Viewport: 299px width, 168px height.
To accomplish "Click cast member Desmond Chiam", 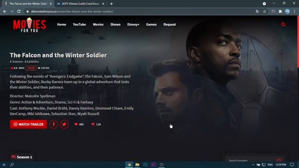I will (109, 108).
